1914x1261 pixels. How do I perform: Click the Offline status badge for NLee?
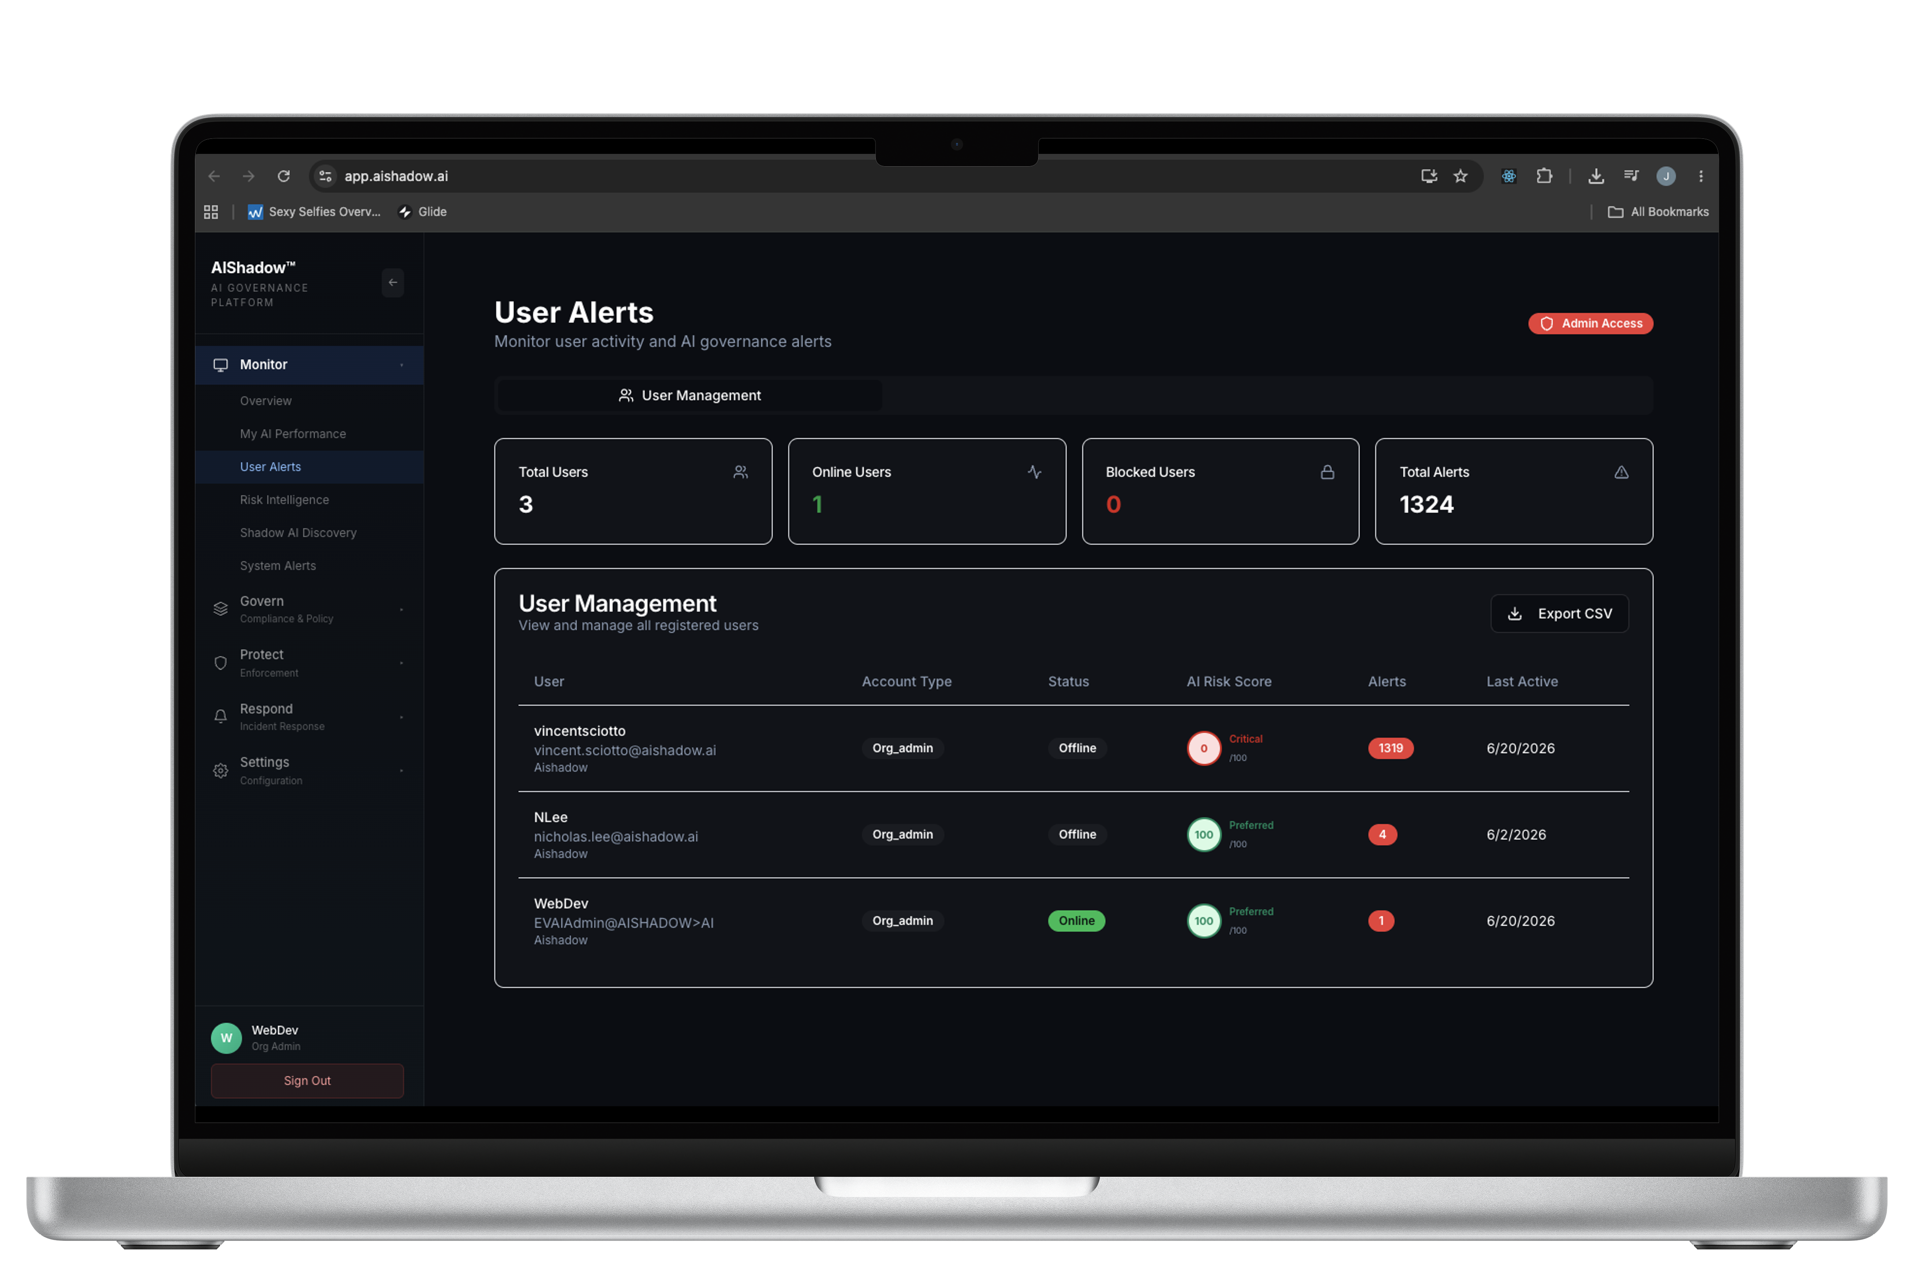tap(1077, 834)
